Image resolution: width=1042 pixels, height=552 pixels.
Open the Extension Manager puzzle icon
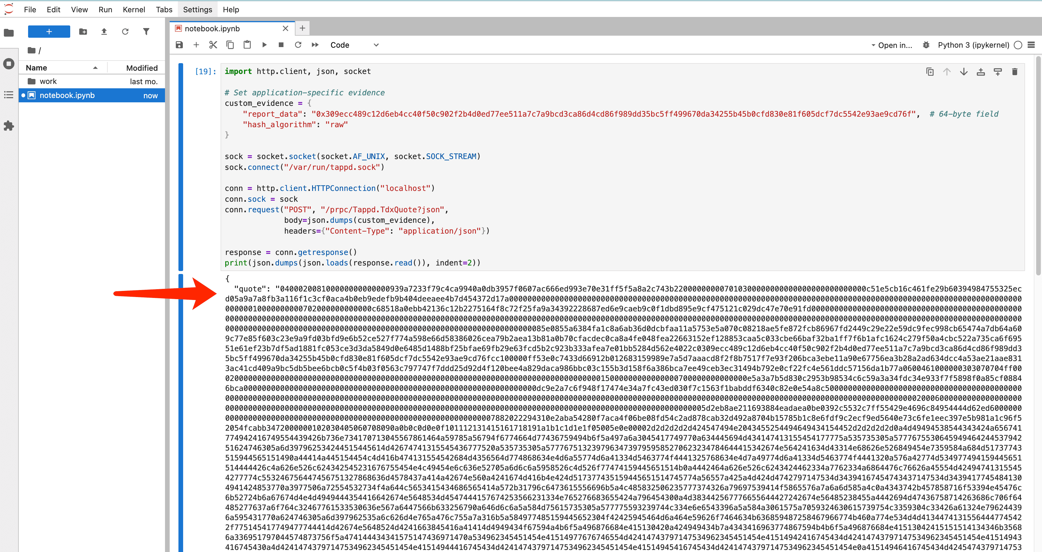[9, 126]
